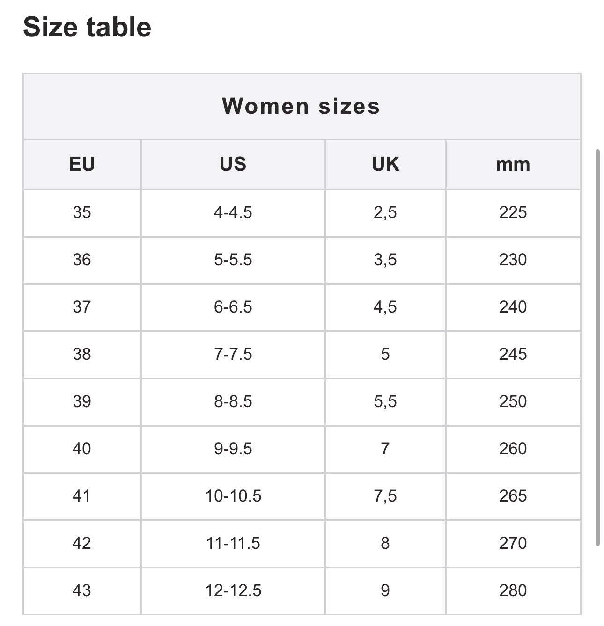Select the 245 mm cell
The width and height of the screenshot is (604, 626).
[x=513, y=355]
